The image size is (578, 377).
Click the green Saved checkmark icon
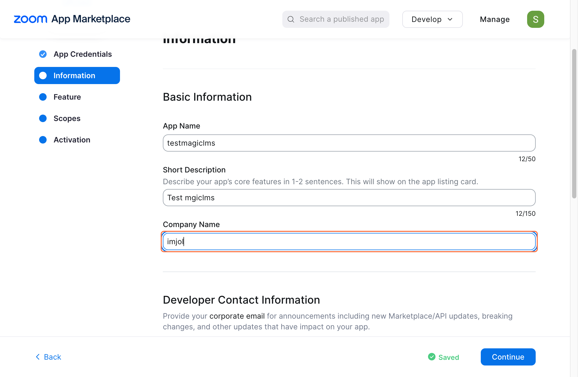[x=432, y=357]
